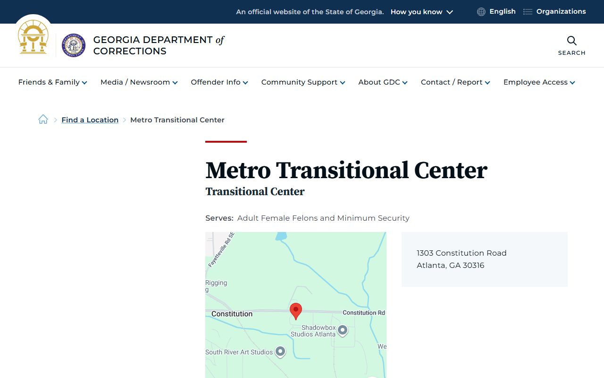Click the Transitional Center subheading

click(x=255, y=192)
